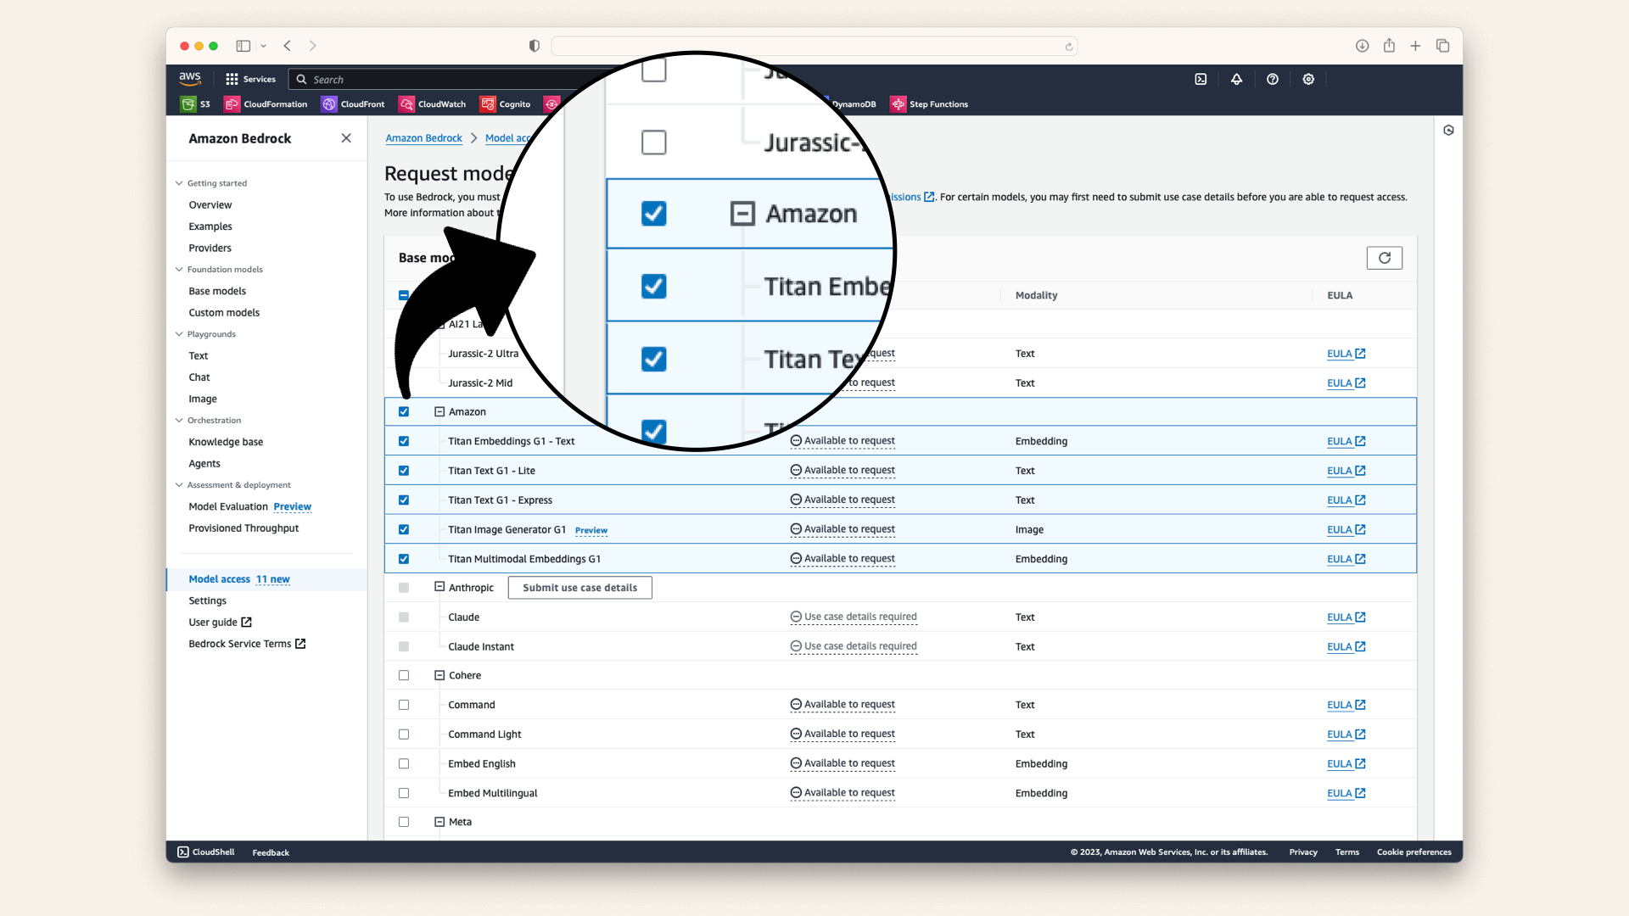Collapse Assessment & deployment section

click(x=179, y=485)
